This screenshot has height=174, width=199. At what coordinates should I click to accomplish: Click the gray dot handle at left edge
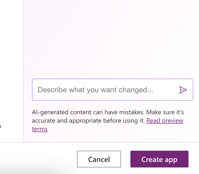0,127
